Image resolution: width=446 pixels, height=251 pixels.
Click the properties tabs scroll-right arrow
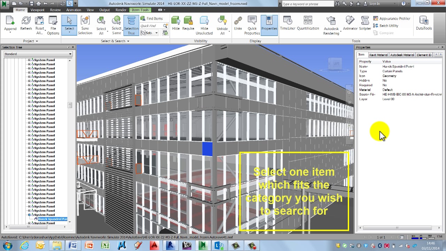(x=440, y=55)
